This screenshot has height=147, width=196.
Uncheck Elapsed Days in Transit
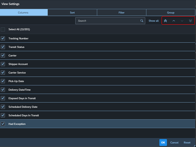pos(3,98)
